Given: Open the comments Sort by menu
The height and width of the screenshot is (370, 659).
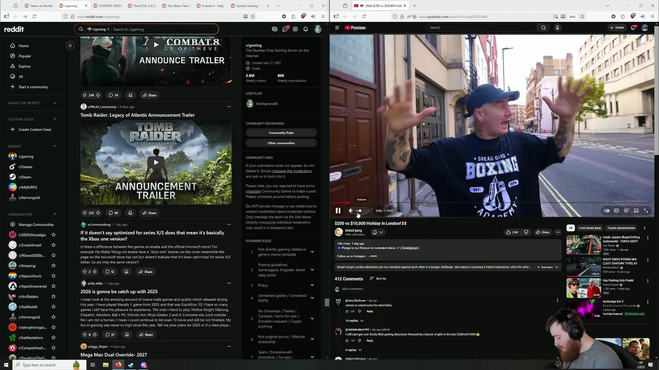Looking at the screenshot, I should [378, 279].
